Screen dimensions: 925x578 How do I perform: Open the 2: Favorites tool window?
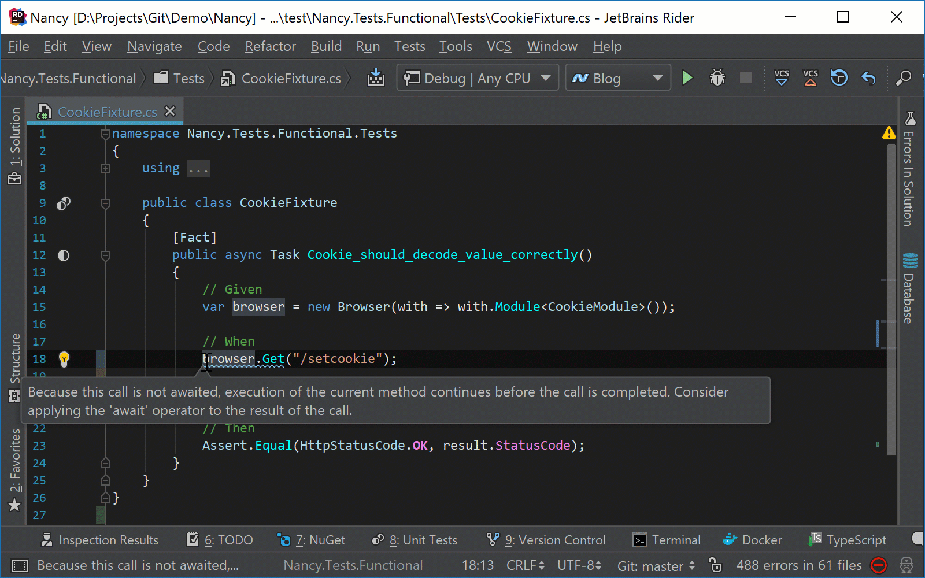click(x=15, y=470)
